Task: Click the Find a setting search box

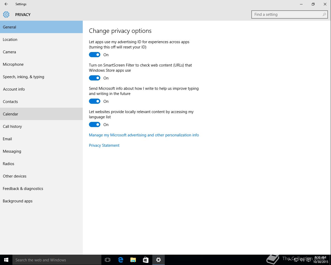Action: 290,14
